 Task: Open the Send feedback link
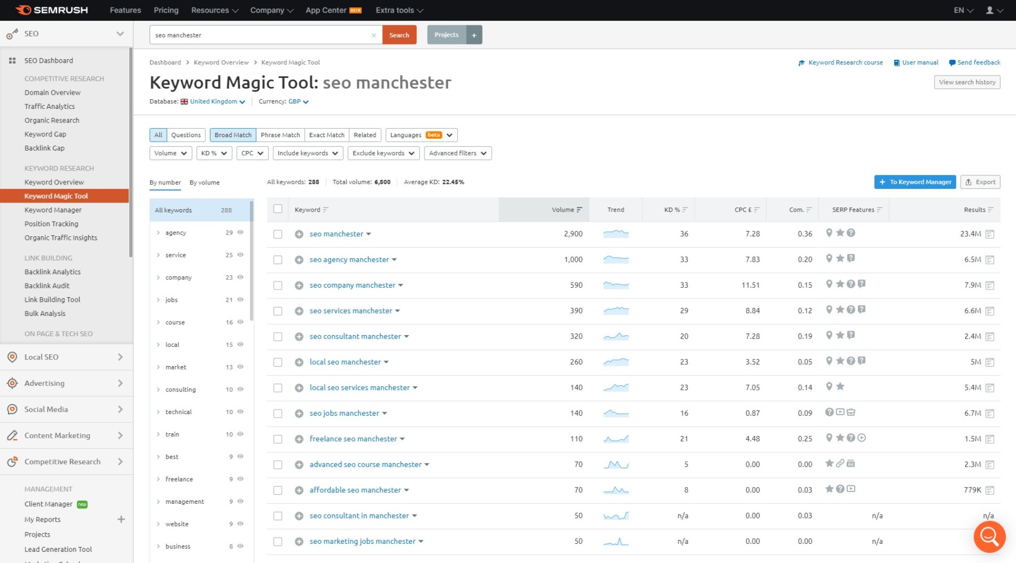pos(975,63)
